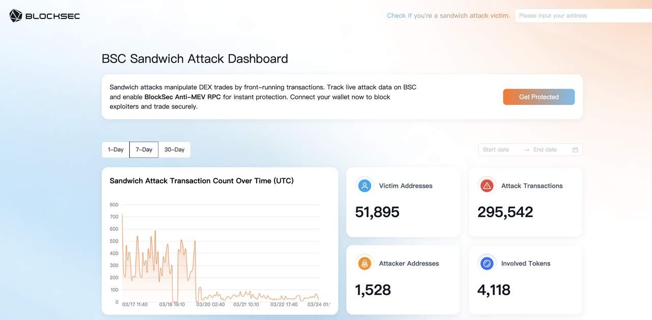The width and height of the screenshot is (652, 320).
Task: Switch to the 30-Day time range
Action: pyautogui.click(x=174, y=150)
